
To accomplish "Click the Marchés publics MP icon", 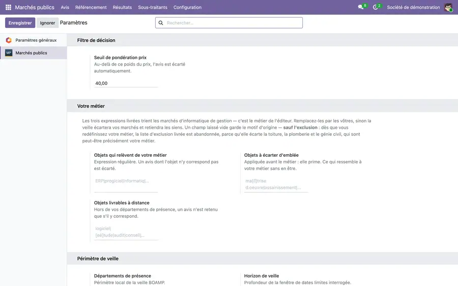I will pos(9,53).
